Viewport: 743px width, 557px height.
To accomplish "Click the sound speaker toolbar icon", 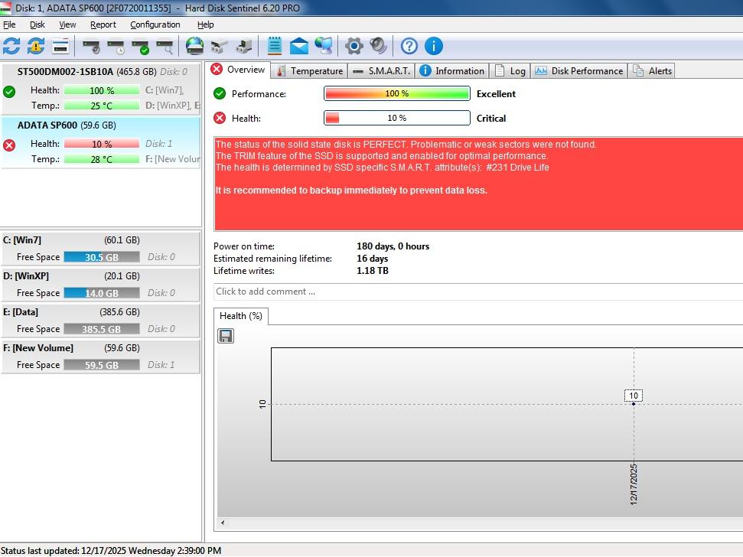I will [378, 46].
